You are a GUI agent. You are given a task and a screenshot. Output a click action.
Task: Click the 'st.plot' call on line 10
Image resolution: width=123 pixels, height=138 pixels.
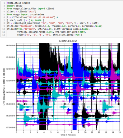pyautogui.click(x=11, y=29)
